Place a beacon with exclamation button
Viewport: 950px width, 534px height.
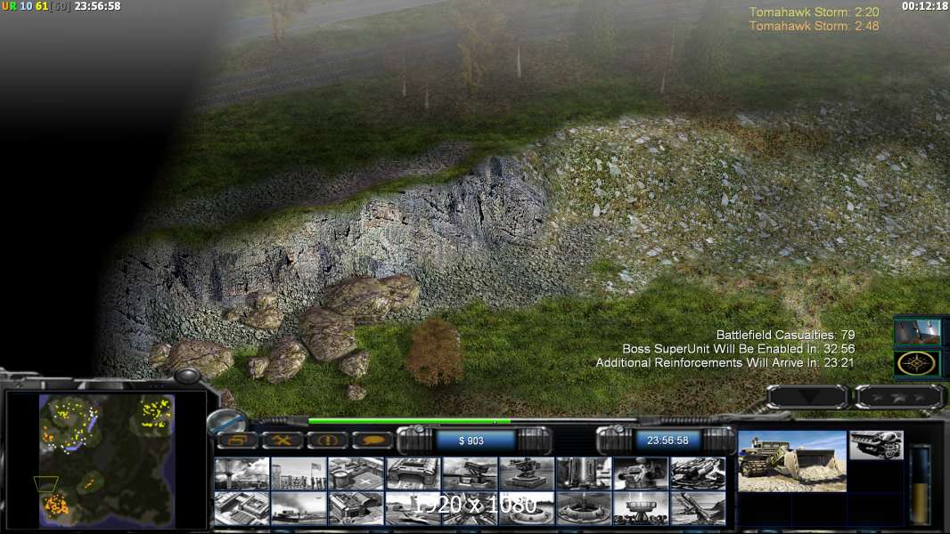[327, 440]
